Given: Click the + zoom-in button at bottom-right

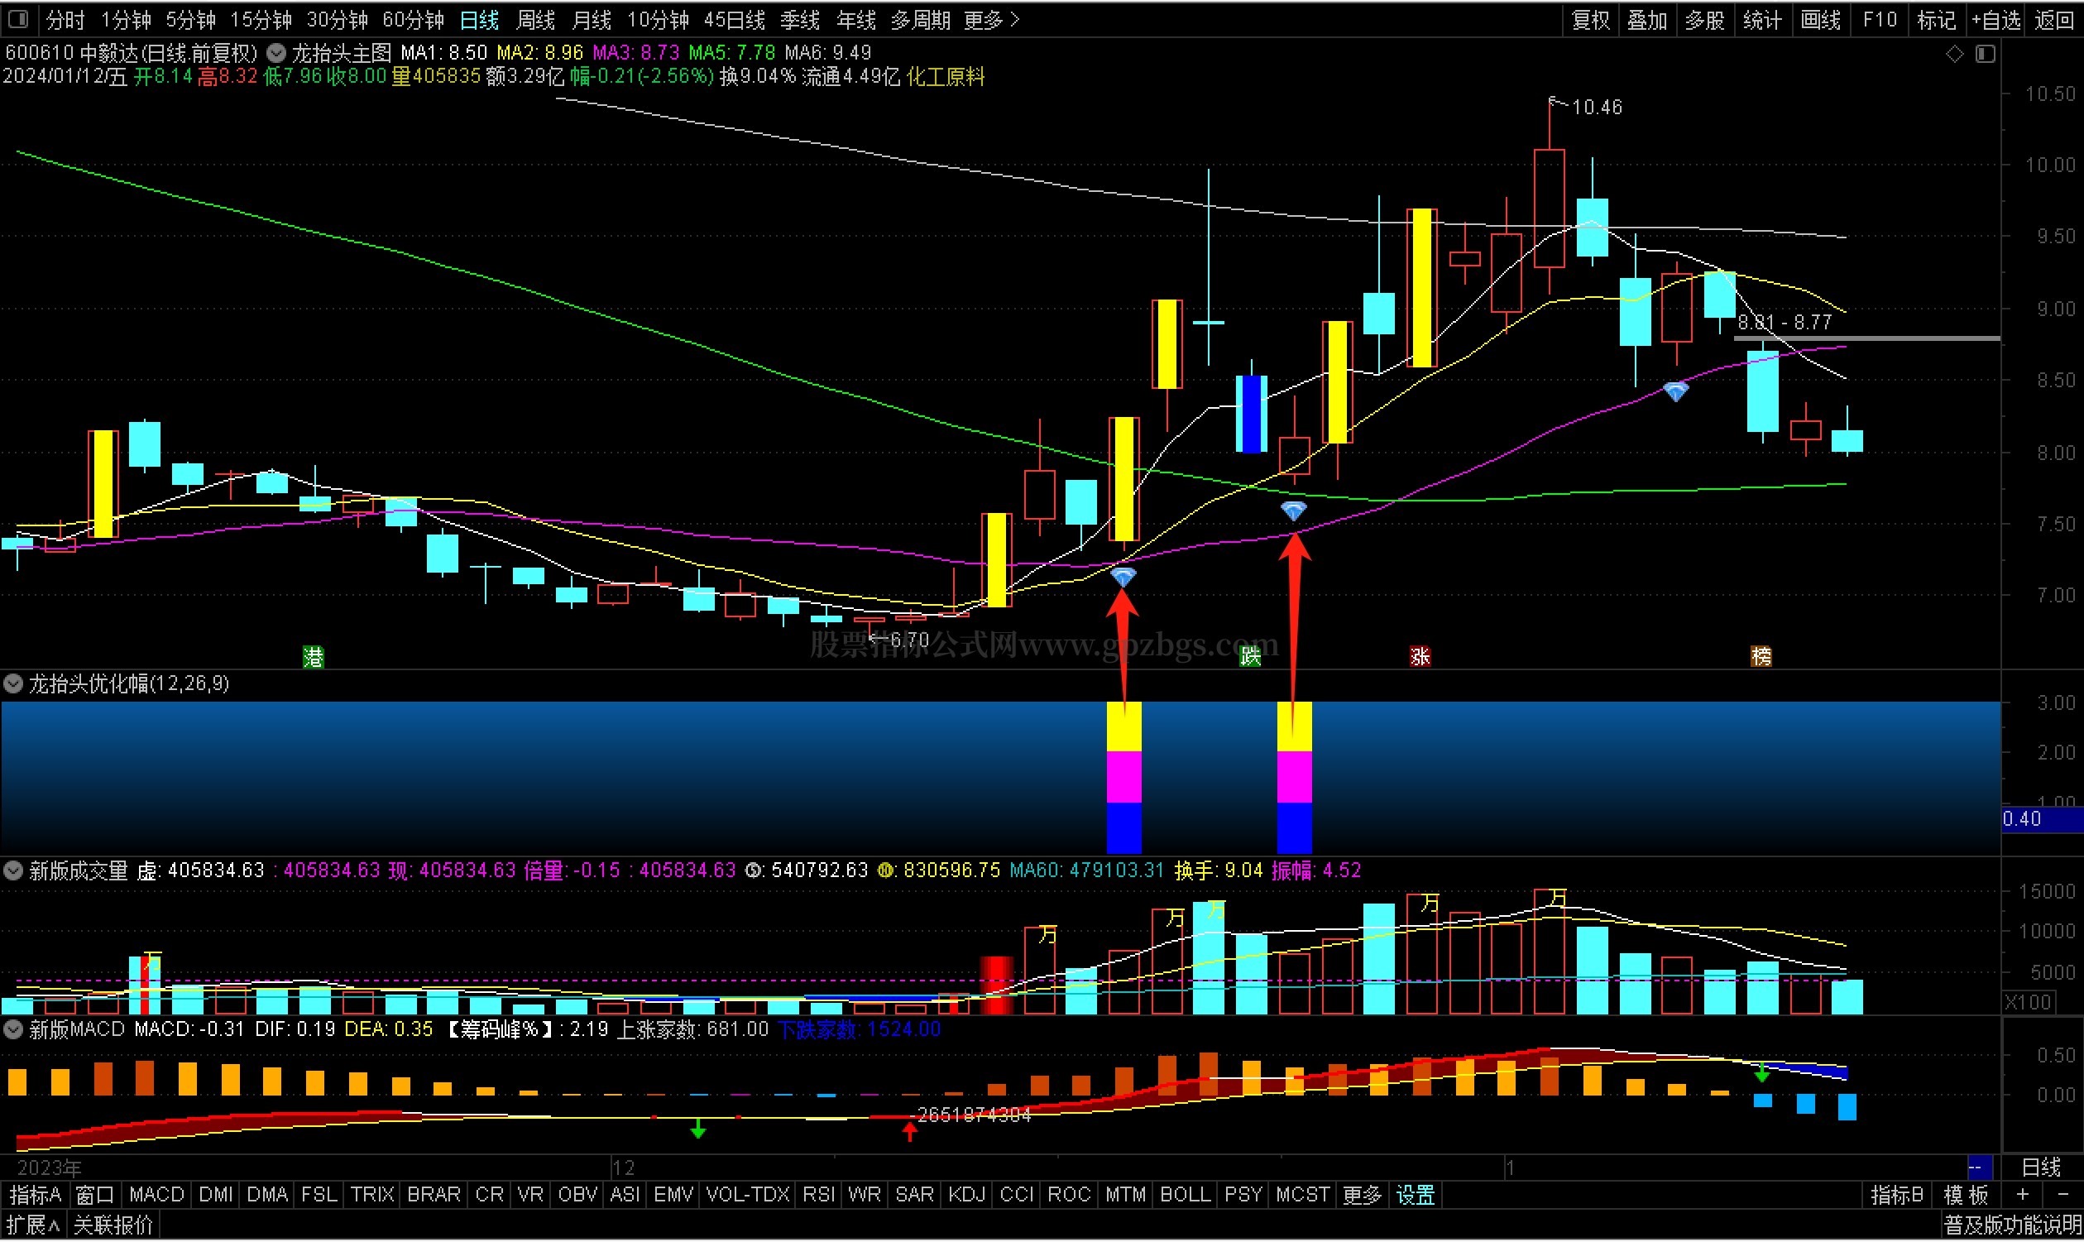Looking at the screenshot, I should point(2024,1196).
